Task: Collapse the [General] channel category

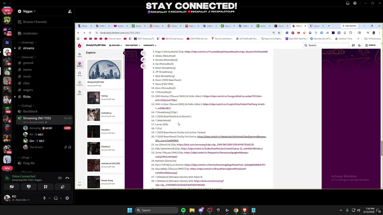Action: (x=27, y=57)
